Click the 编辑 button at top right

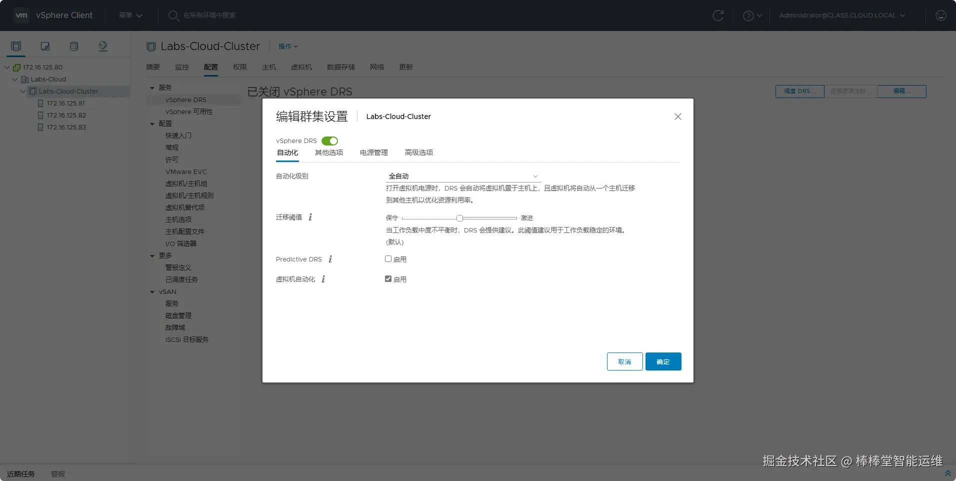point(902,91)
